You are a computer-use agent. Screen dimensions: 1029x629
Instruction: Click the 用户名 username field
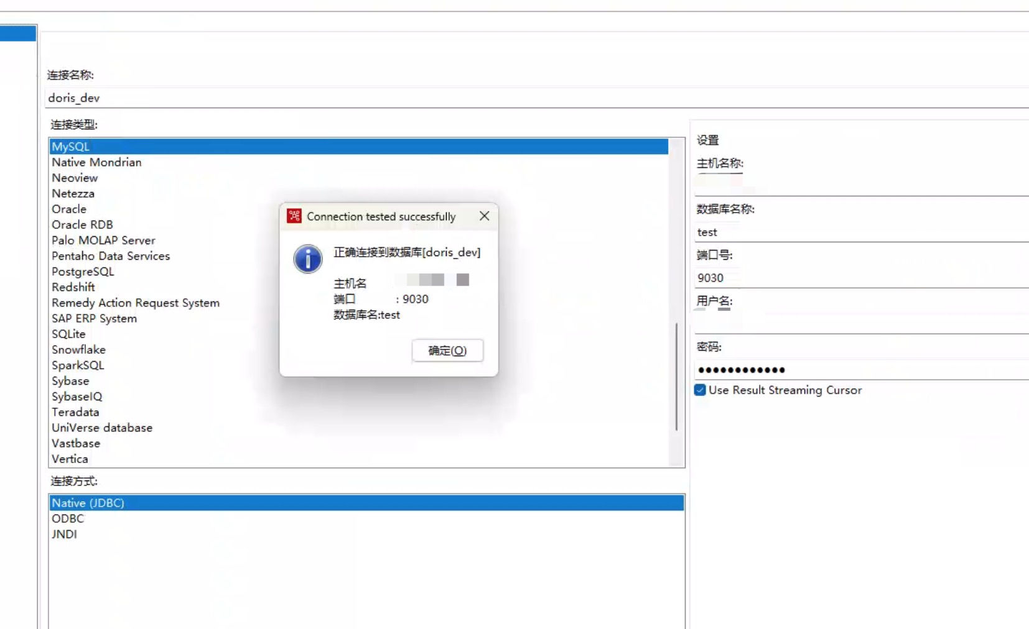(862, 324)
